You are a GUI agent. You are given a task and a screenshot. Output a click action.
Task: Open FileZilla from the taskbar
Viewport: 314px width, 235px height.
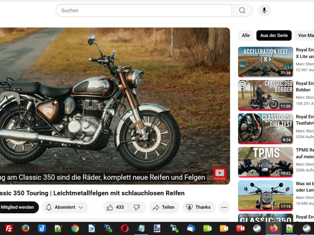[9, 228]
